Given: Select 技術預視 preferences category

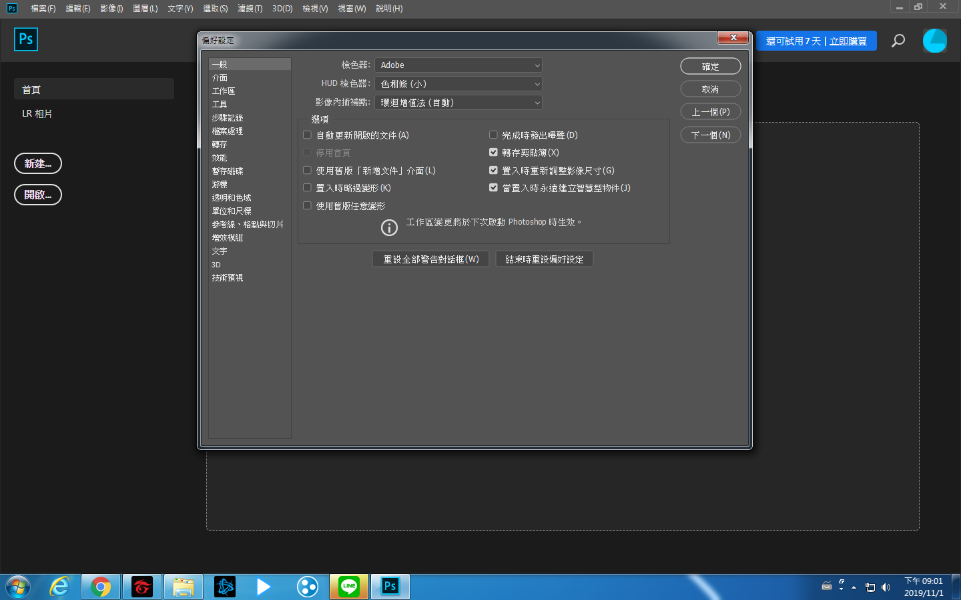Looking at the screenshot, I should [250, 278].
